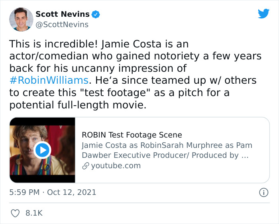
Task: Open the @ScottNevins handle link
Action: (x=62, y=25)
